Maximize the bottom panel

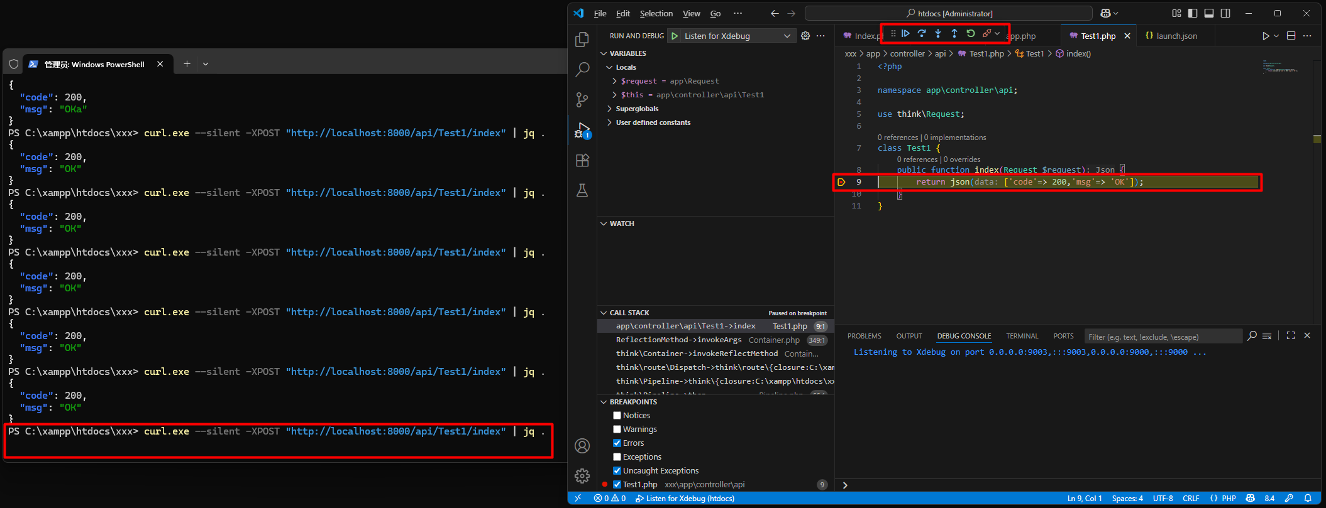[x=1291, y=336]
